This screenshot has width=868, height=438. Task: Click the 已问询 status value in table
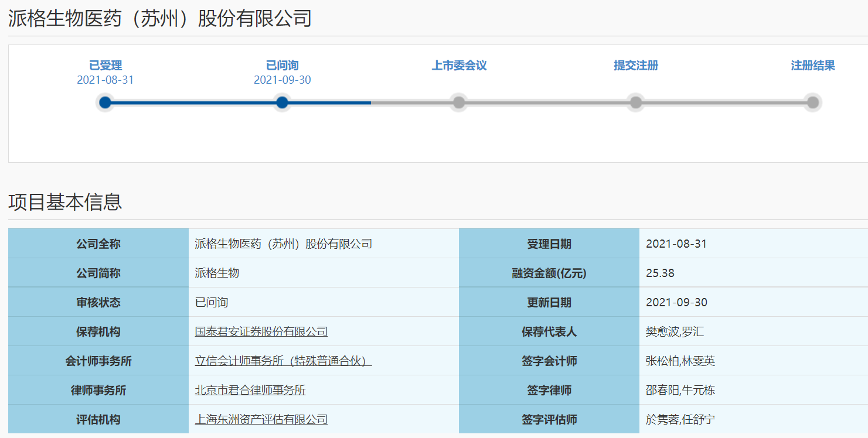click(x=212, y=303)
